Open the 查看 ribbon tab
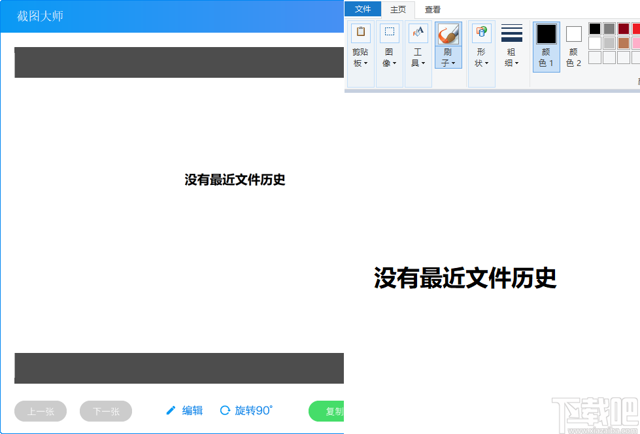This screenshot has width=640, height=434. (433, 9)
